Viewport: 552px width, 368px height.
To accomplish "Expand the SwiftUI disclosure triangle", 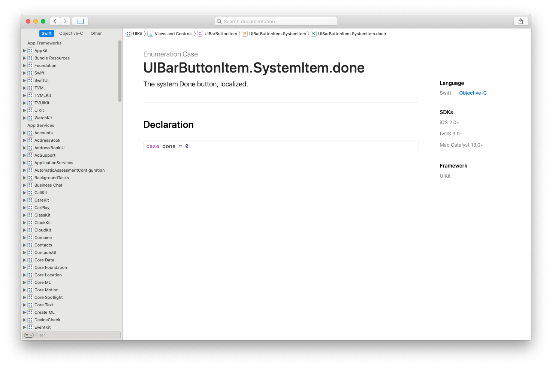I will click(25, 80).
